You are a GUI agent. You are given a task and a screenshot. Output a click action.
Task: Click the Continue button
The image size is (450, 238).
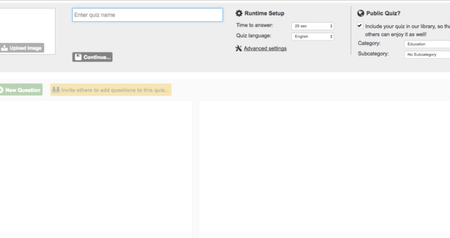coord(93,57)
